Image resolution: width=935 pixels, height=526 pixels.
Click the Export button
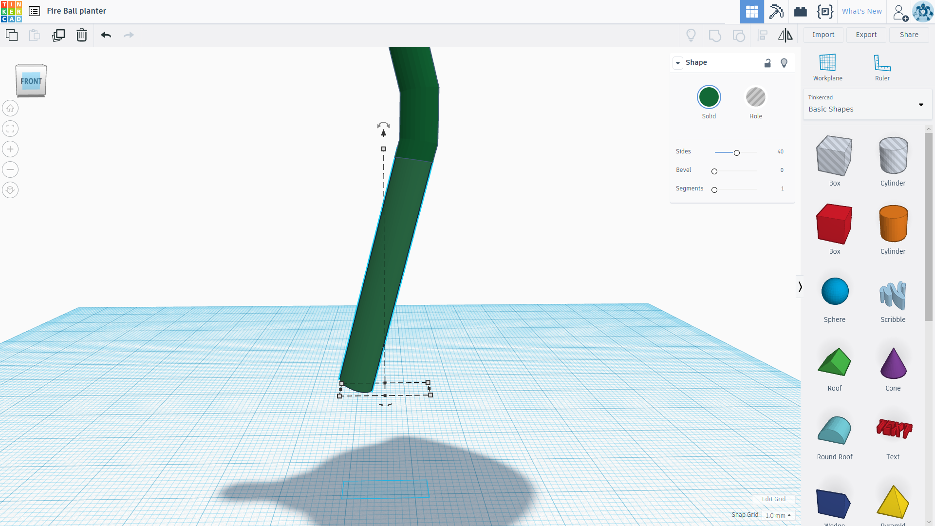pos(866,35)
